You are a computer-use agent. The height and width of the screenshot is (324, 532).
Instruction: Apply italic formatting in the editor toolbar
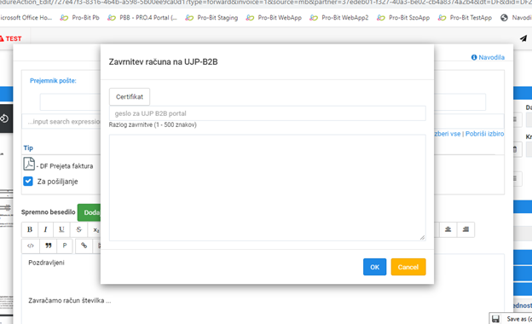pos(45,229)
